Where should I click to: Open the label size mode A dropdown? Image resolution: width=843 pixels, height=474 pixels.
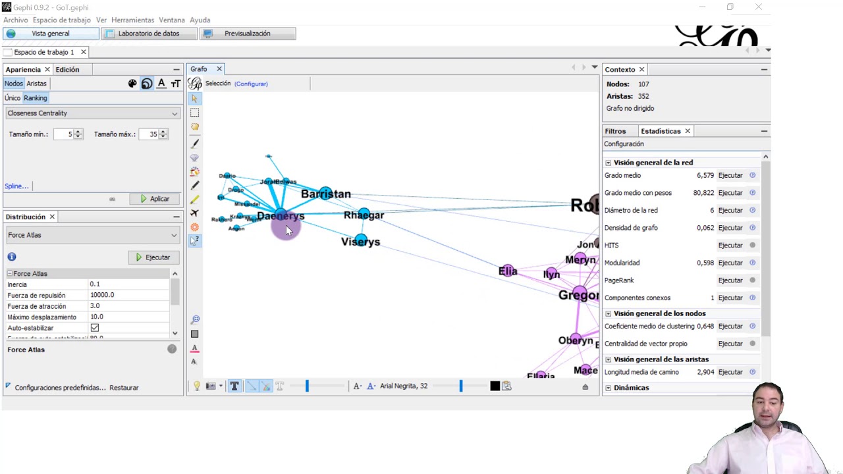[357, 386]
